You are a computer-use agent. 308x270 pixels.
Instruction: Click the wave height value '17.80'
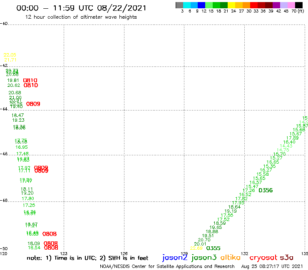[28, 199]
